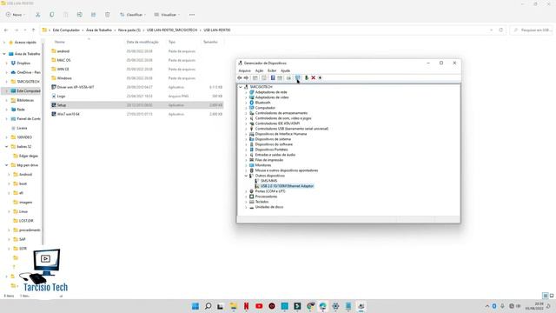Select the Setup application file
This screenshot has height=313, width=556.
point(137,105)
